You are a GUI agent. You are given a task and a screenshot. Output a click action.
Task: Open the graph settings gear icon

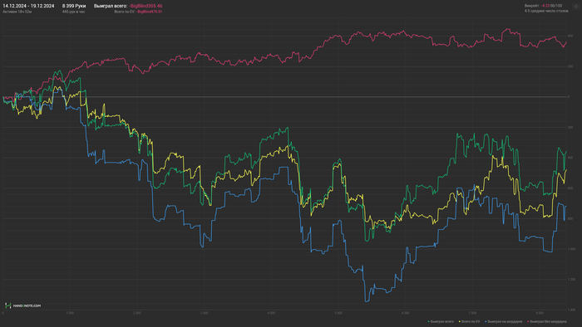pyautogui.click(x=575, y=7)
